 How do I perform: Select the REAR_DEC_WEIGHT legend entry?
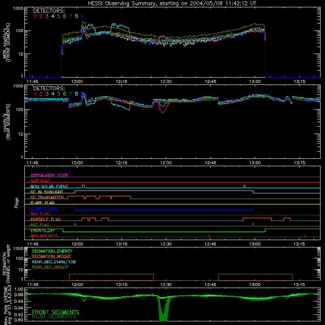[50, 267]
